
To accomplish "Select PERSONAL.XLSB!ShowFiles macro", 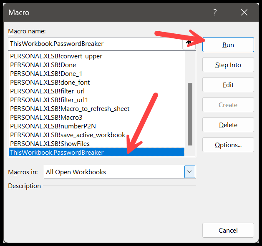I will coord(96,143).
